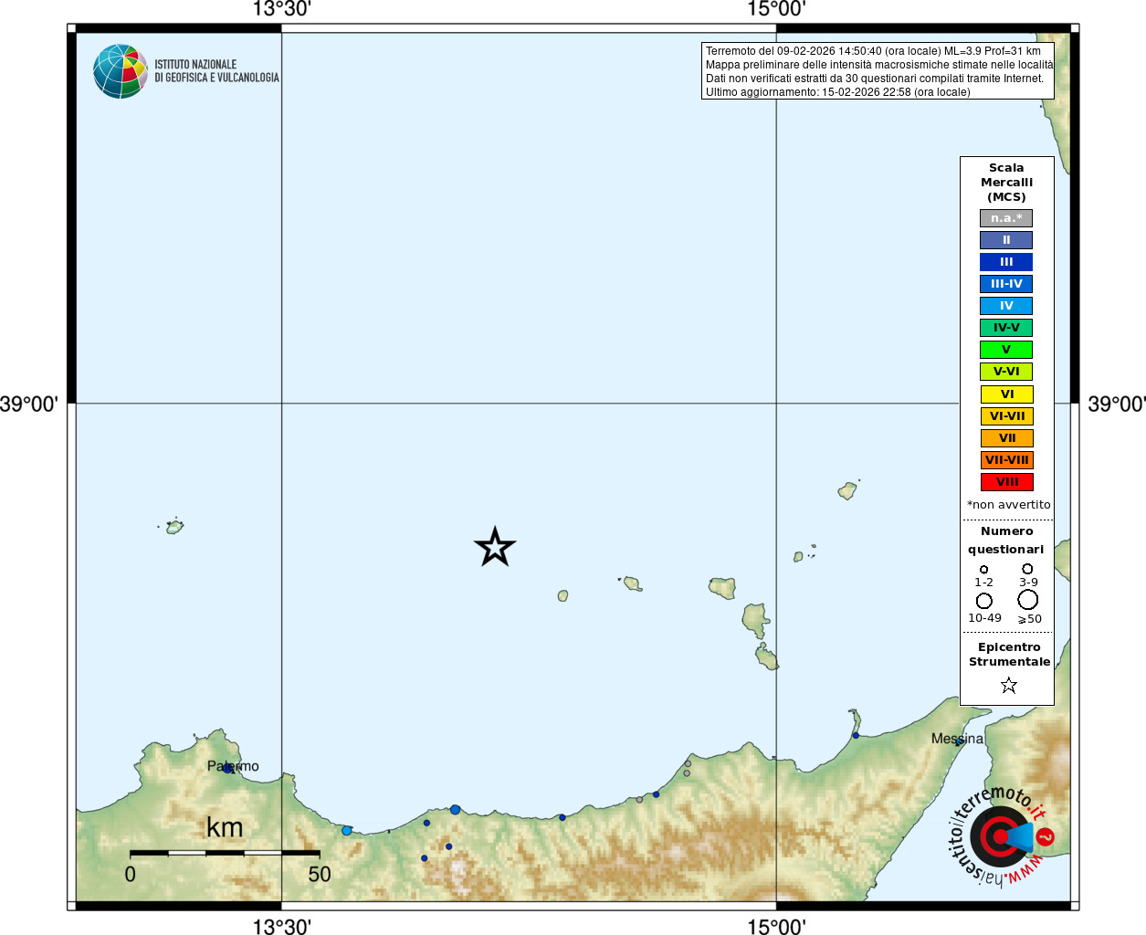This screenshot has width=1146, height=935.
Task: Click the bottom 13°30' longitude label
Action: pyautogui.click(x=281, y=927)
